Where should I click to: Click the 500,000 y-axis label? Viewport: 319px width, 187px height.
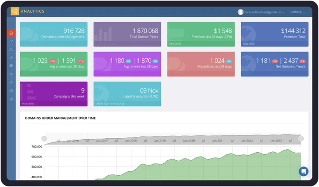pos(37,167)
